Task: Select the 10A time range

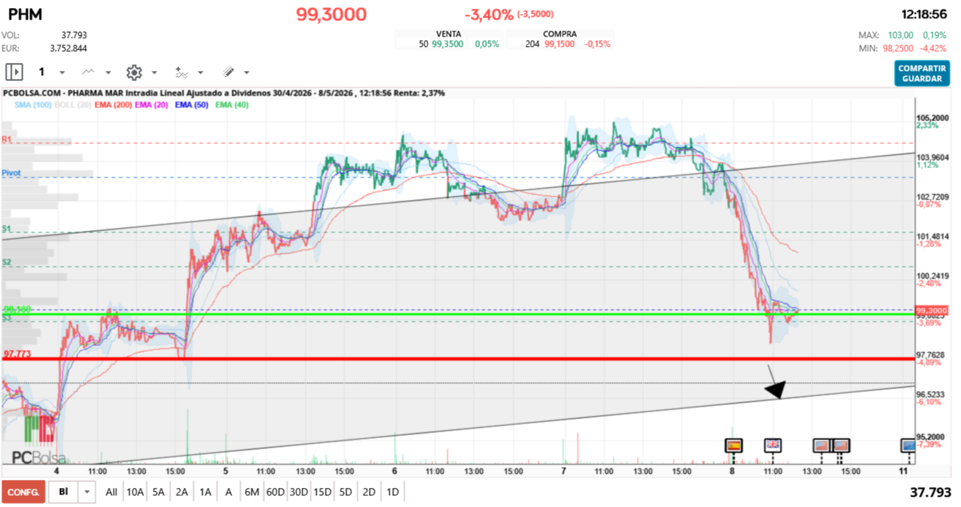Action: coord(135,492)
